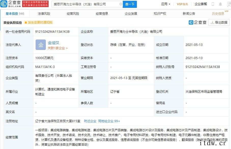Select 成立日期 value 2021-05-13
This screenshot has height=149, width=231.
coord(194,45)
